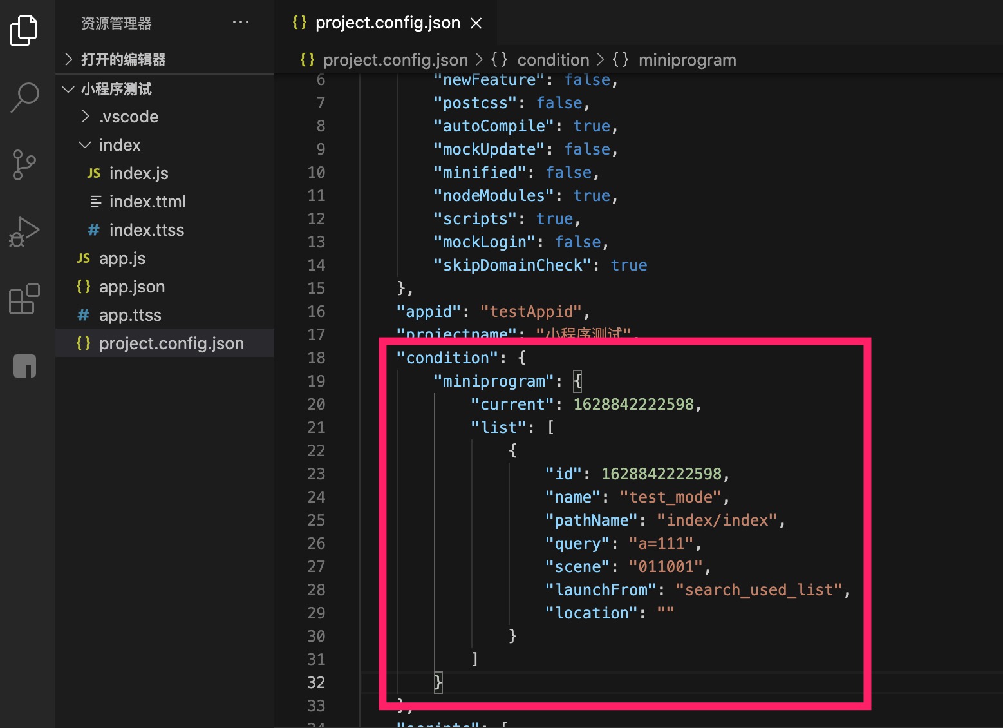Open the Search view icon
The height and width of the screenshot is (728, 1003).
pyautogui.click(x=24, y=98)
